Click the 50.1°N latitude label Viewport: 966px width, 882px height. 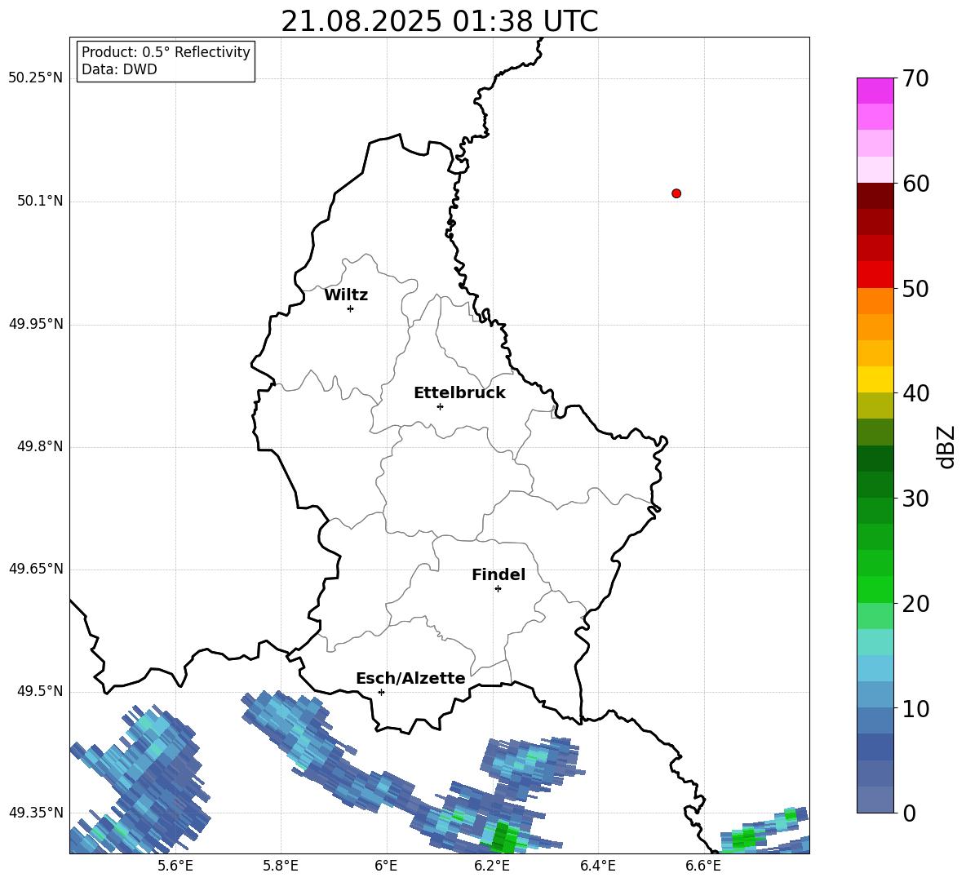tap(40, 201)
